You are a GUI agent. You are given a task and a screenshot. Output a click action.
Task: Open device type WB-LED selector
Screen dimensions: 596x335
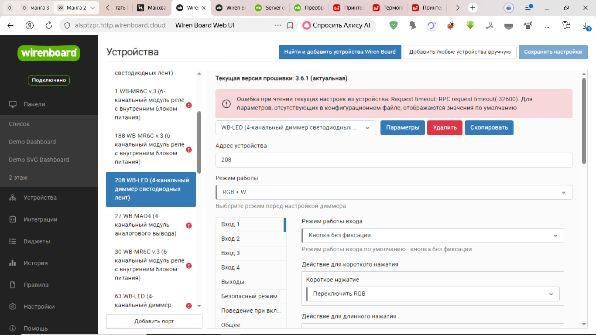pos(296,128)
